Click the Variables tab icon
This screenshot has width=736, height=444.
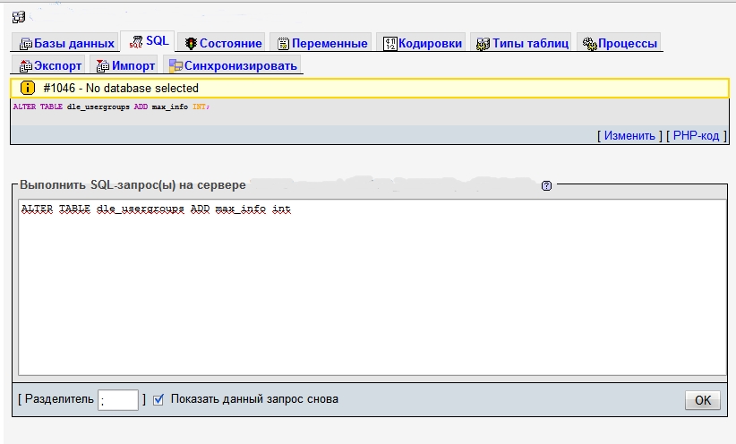283,43
